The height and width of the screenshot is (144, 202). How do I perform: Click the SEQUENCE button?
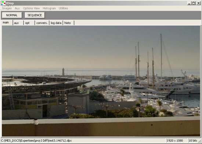tap(35, 15)
